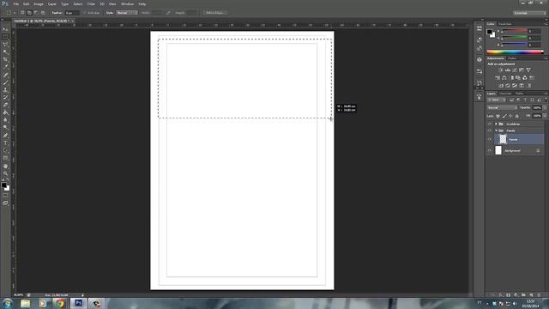Click Delete layer trash icon
549x309 pixels.
click(539, 295)
